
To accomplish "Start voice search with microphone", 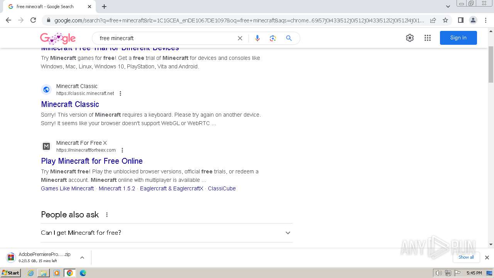I will pyautogui.click(x=257, y=38).
